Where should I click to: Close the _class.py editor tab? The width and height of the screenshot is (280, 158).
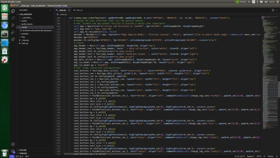pos(69,10)
